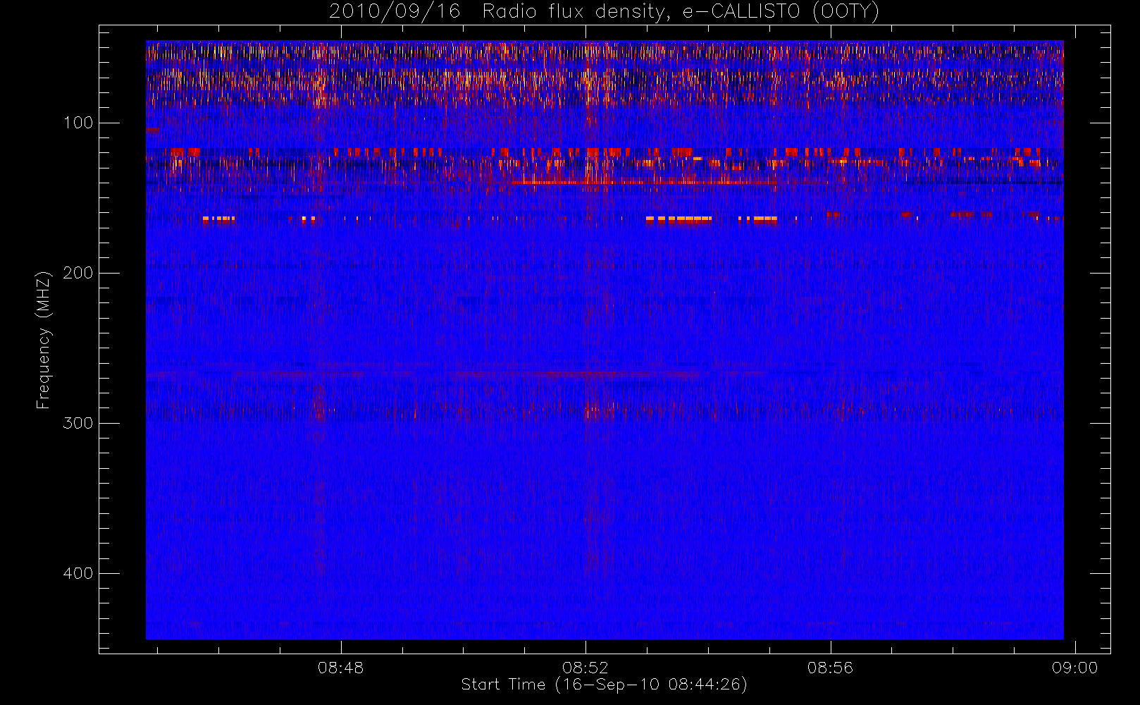
Task: Click the "Frequency (MHZ)" axis label
Action: (44, 340)
